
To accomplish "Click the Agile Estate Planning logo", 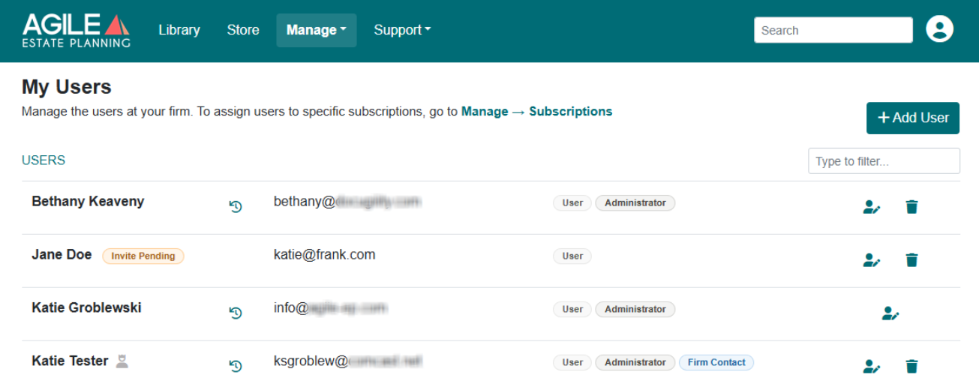I will (x=77, y=30).
